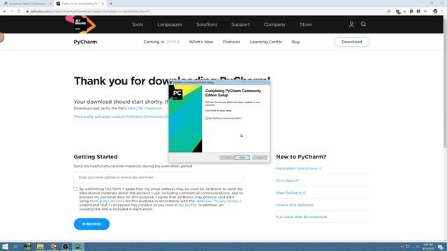The width and height of the screenshot is (447, 251).
Task: Open Task View from the taskbar
Action: pyautogui.click(x=15, y=246)
